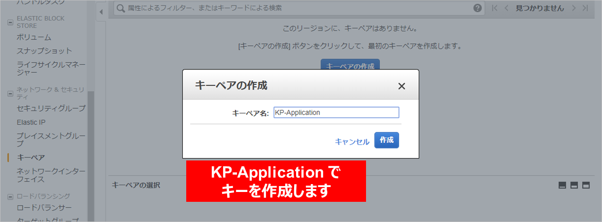Click the sidebar vertical scrollbar
The image size is (602, 222).
(x=91, y=148)
